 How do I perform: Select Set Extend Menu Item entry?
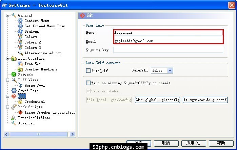45,26
